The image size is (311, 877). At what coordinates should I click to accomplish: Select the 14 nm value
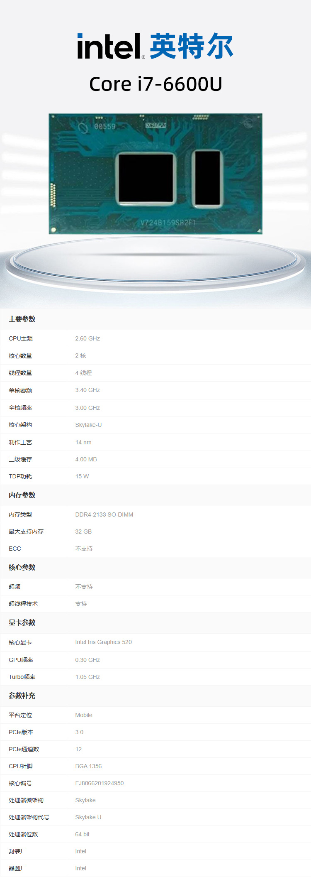pyautogui.click(x=83, y=442)
